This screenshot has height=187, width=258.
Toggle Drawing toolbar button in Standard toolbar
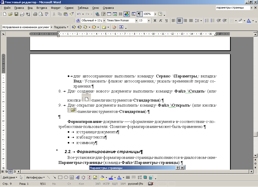pos(126,14)
